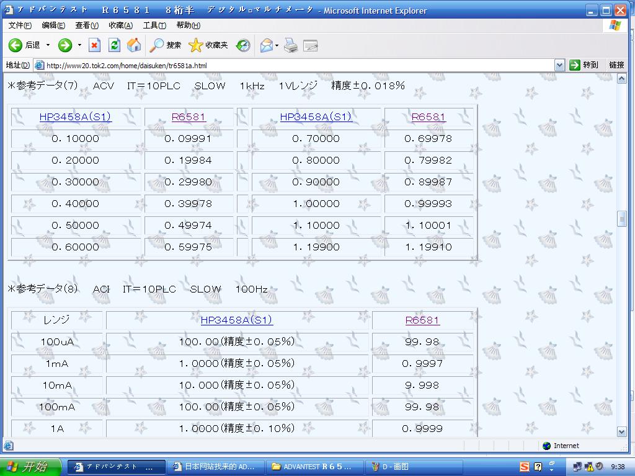Open first HP3458A(S1) link in ACV table

(75, 117)
